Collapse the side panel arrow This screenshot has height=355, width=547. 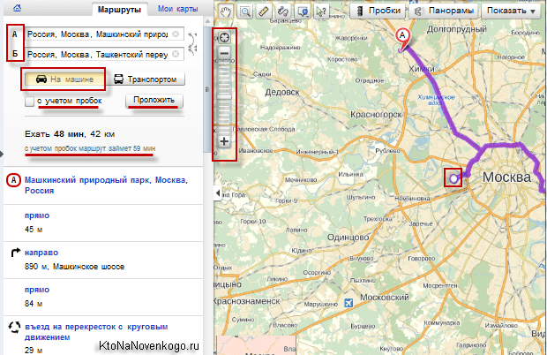pos(219,192)
